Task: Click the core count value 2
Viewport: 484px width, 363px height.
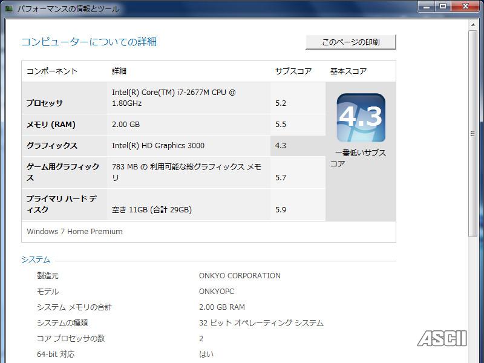Action: 201,339
